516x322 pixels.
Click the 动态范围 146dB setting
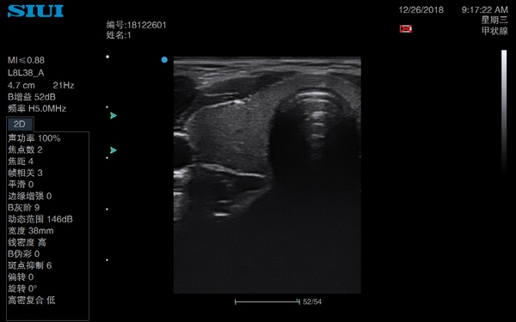[x=40, y=219]
